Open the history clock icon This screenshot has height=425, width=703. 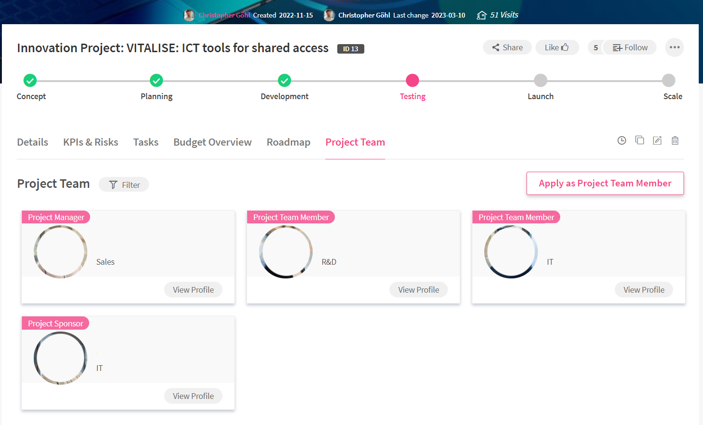[x=621, y=140]
